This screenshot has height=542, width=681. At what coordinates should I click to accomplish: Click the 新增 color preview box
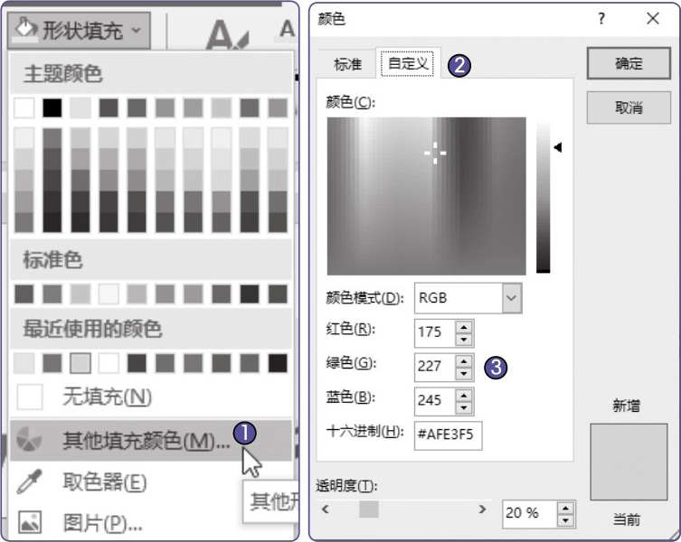(629, 462)
